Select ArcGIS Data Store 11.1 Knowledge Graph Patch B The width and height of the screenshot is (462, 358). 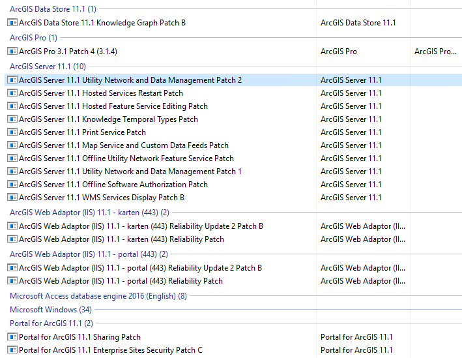point(102,23)
